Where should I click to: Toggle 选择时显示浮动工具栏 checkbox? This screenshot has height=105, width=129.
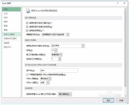pos(27,23)
